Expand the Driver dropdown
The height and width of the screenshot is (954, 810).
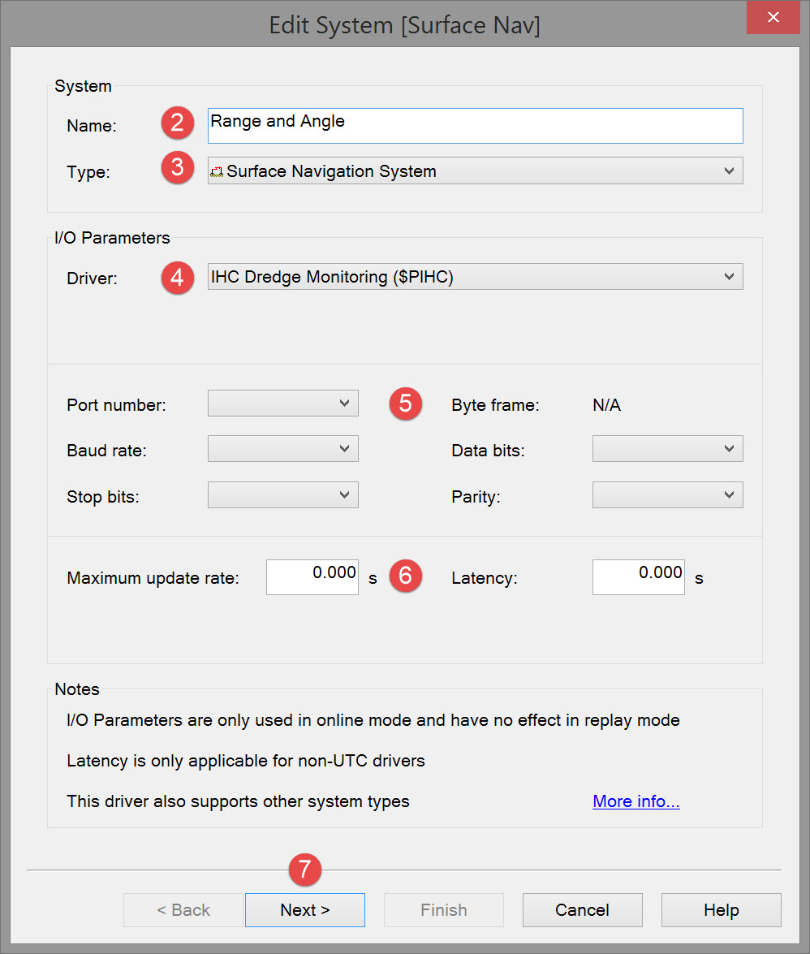point(475,277)
